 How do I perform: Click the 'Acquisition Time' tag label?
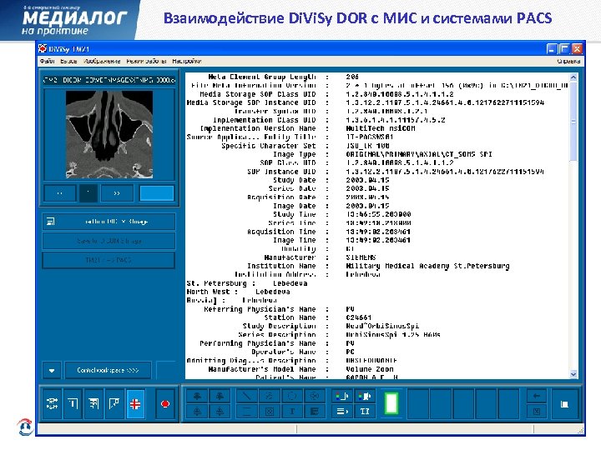(281, 232)
